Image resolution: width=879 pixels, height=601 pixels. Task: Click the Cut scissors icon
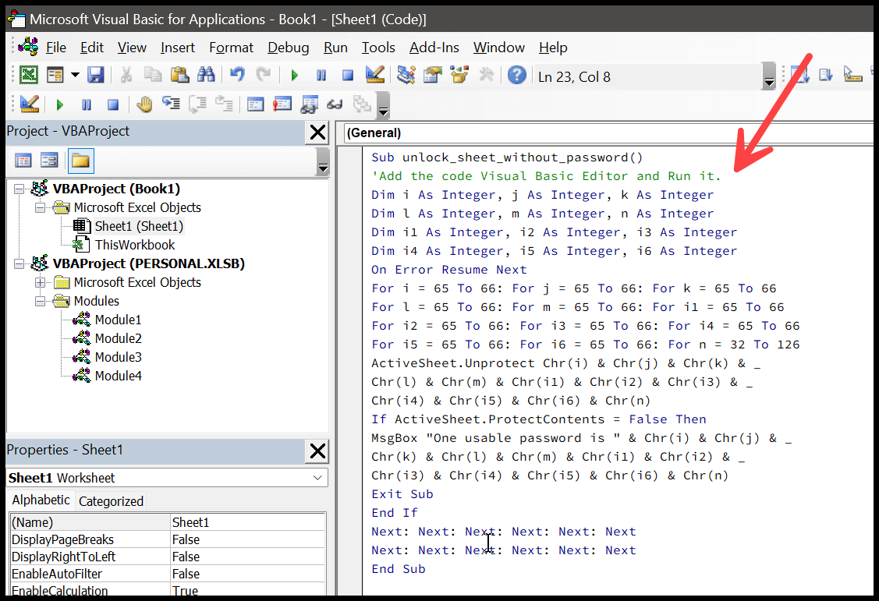(x=126, y=75)
